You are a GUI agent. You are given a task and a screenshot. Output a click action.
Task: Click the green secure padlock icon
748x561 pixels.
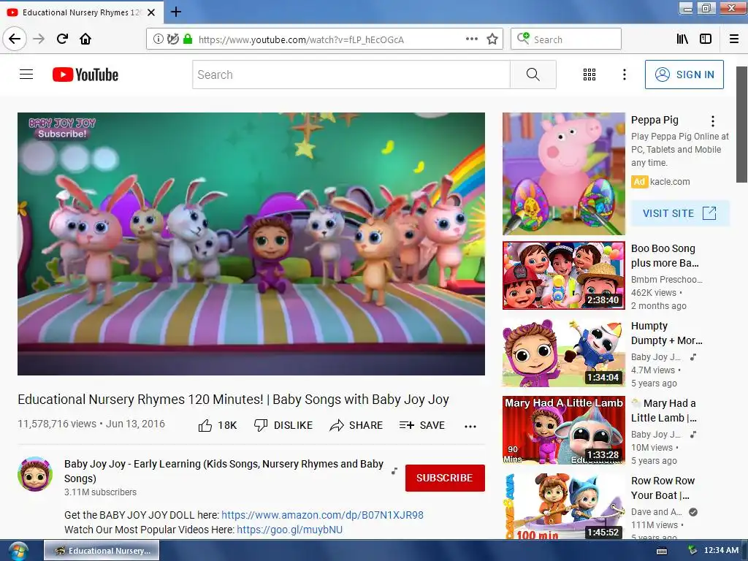tap(188, 39)
